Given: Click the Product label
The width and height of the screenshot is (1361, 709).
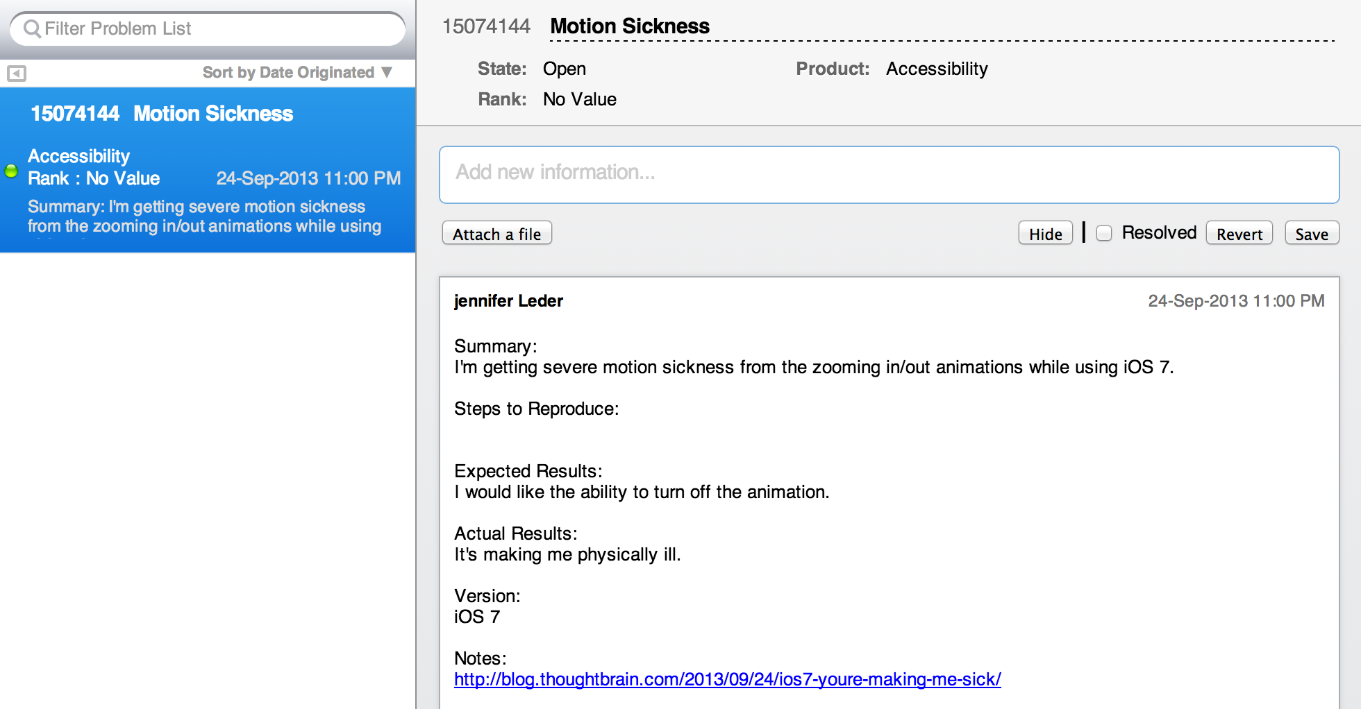Looking at the screenshot, I should pyautogui.click(x=833, y=69).
